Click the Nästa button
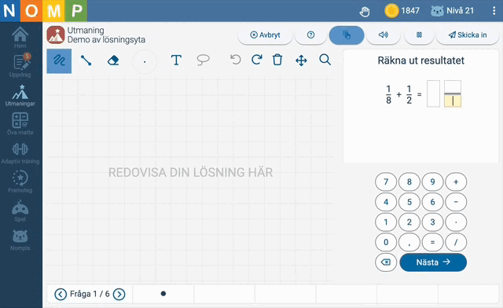 point(433,262)
